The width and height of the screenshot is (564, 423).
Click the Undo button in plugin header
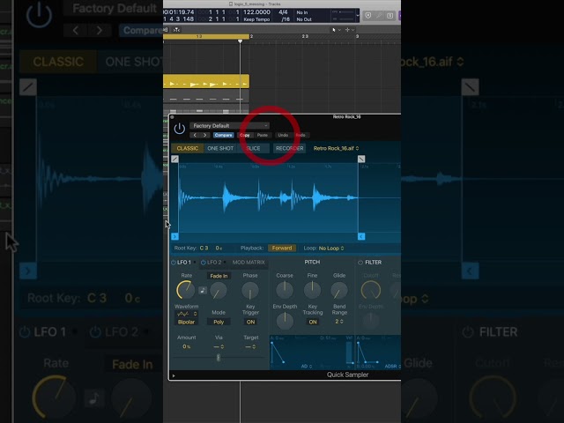click(283, 135)
